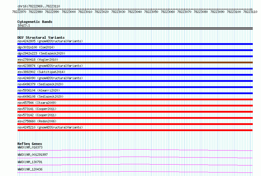Open nsv4238874 gnomAD variant entry
Screen dimensions: 261x176
click(50, 66)
